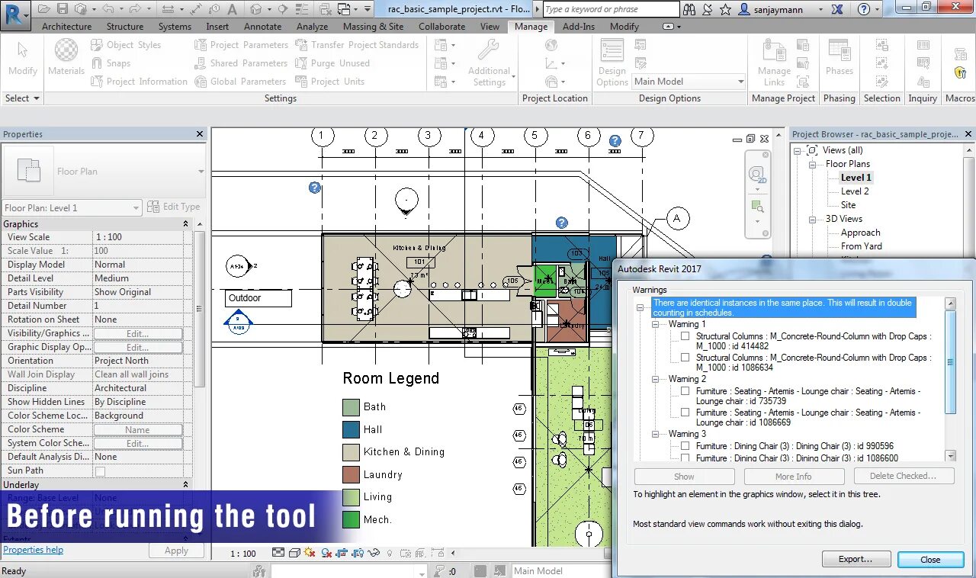This screenshot has height=578, width=976.
Task: Open Global Parameters
Action: pos(240,82)
